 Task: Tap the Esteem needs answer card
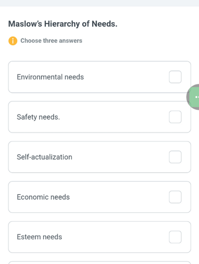(100, 237)
